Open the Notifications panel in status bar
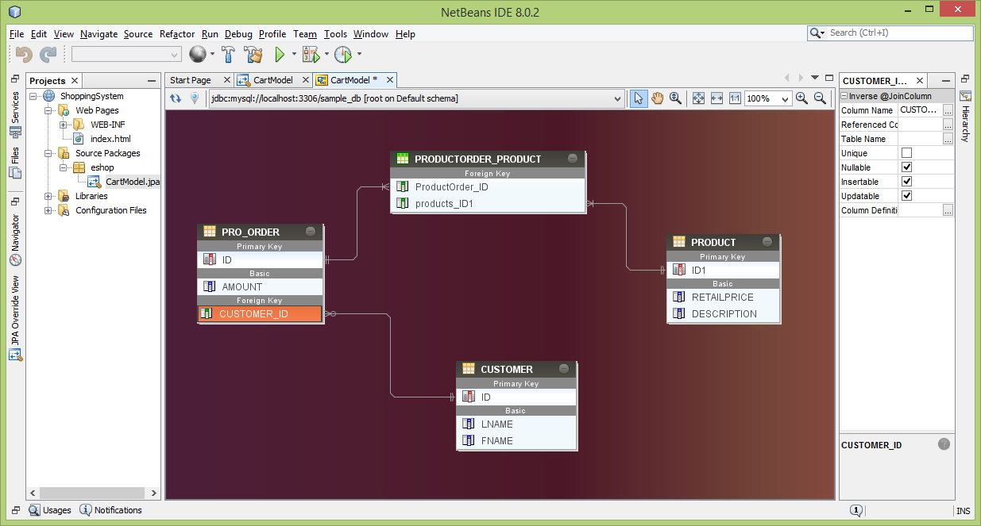 tap(110, 510)
